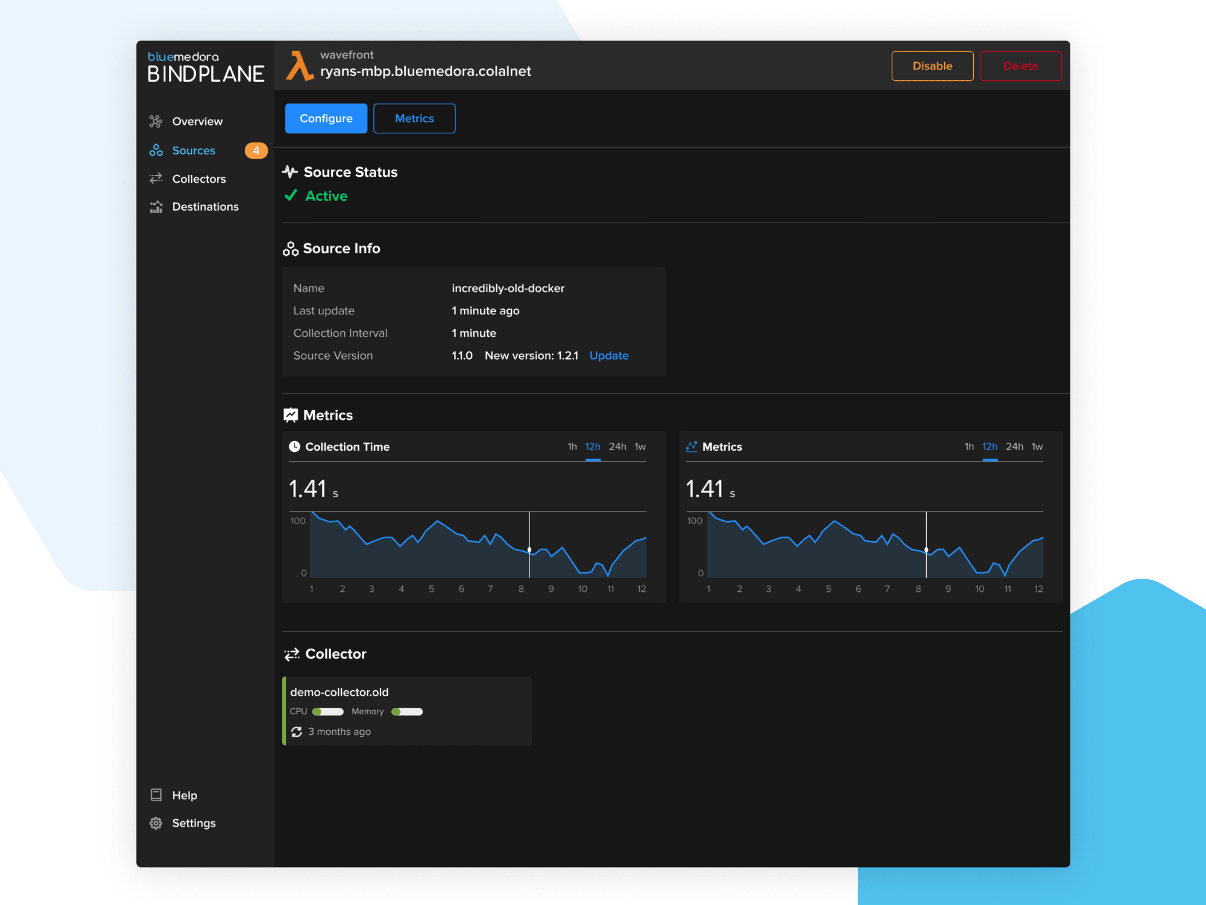The height and width of the screenshot is (905, 1206).
Task: Click the Sources notification badge showing 4
Action: coord(256,150)
